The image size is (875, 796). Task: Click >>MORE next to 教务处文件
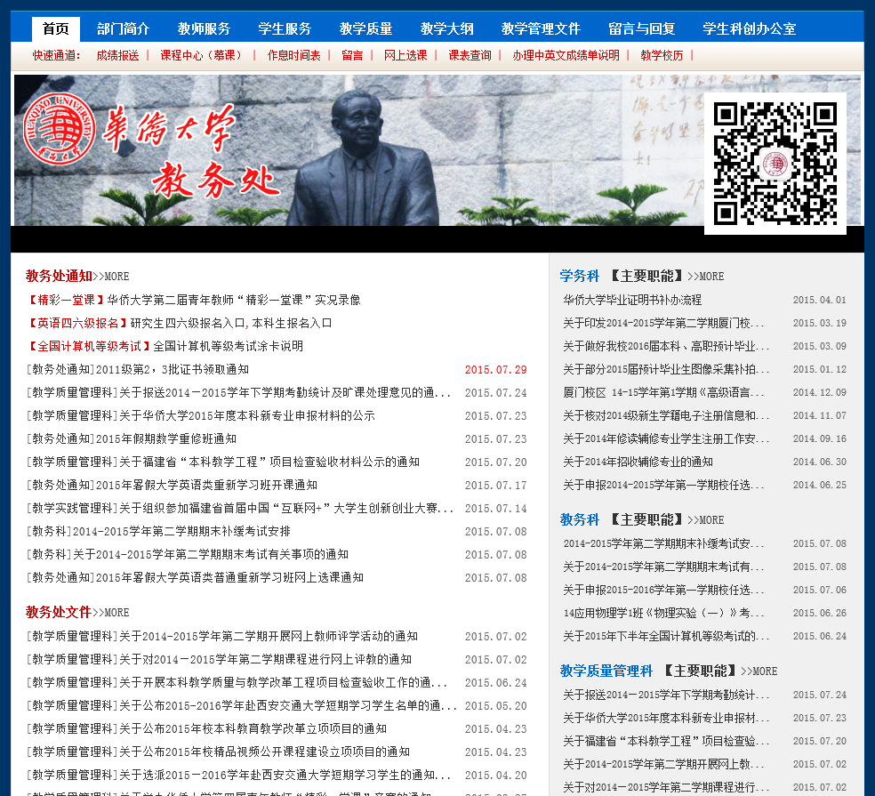point(111,613)
